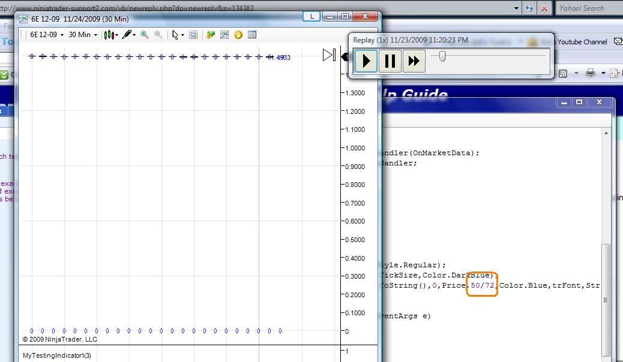This screenshot has height=362, width=623.
Task: Click the greyed zoom out magnifier
Action: click(x=158, y=35)
